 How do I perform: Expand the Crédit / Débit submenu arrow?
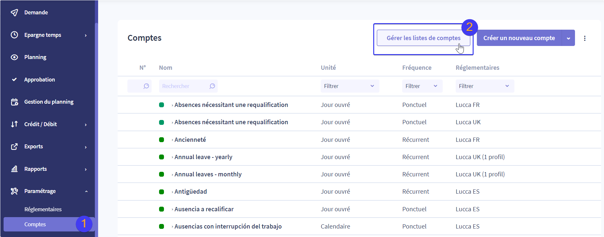click(86, 125)
